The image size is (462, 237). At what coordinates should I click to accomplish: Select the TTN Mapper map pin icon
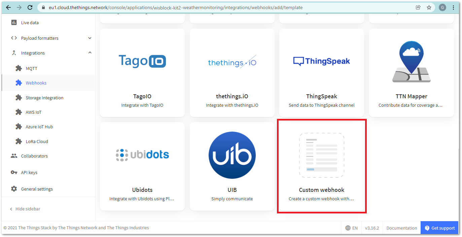click(411, 62)
